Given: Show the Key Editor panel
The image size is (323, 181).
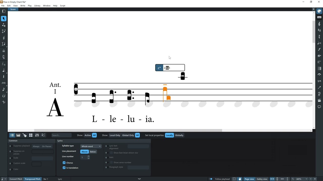Looking at the screenshot, I should [43, 135].
